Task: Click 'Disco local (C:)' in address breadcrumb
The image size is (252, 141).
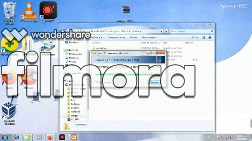Action: [98, 31]
